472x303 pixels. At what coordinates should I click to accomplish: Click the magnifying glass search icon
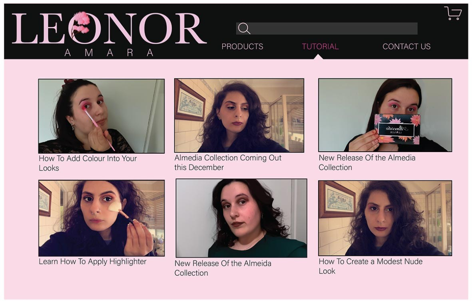click(x=244, y=28)
